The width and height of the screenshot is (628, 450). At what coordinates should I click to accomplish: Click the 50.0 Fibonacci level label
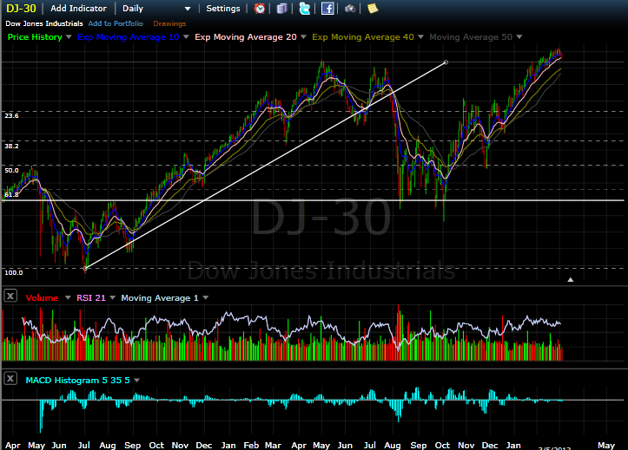[x=11, y=170]
